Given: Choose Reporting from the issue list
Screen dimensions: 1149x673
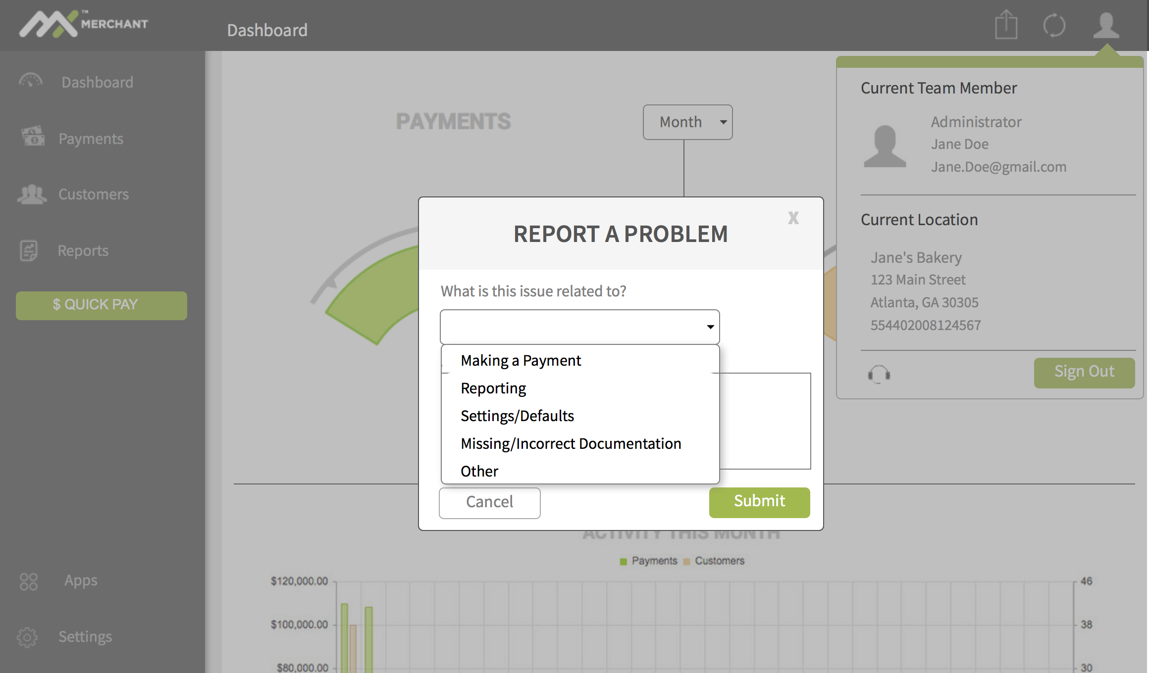Looking at the screenshot, I should [493, 388].
